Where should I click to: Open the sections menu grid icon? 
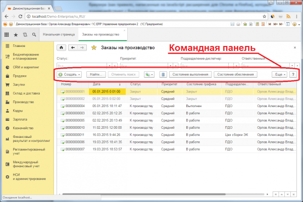(x=6, y=35)
